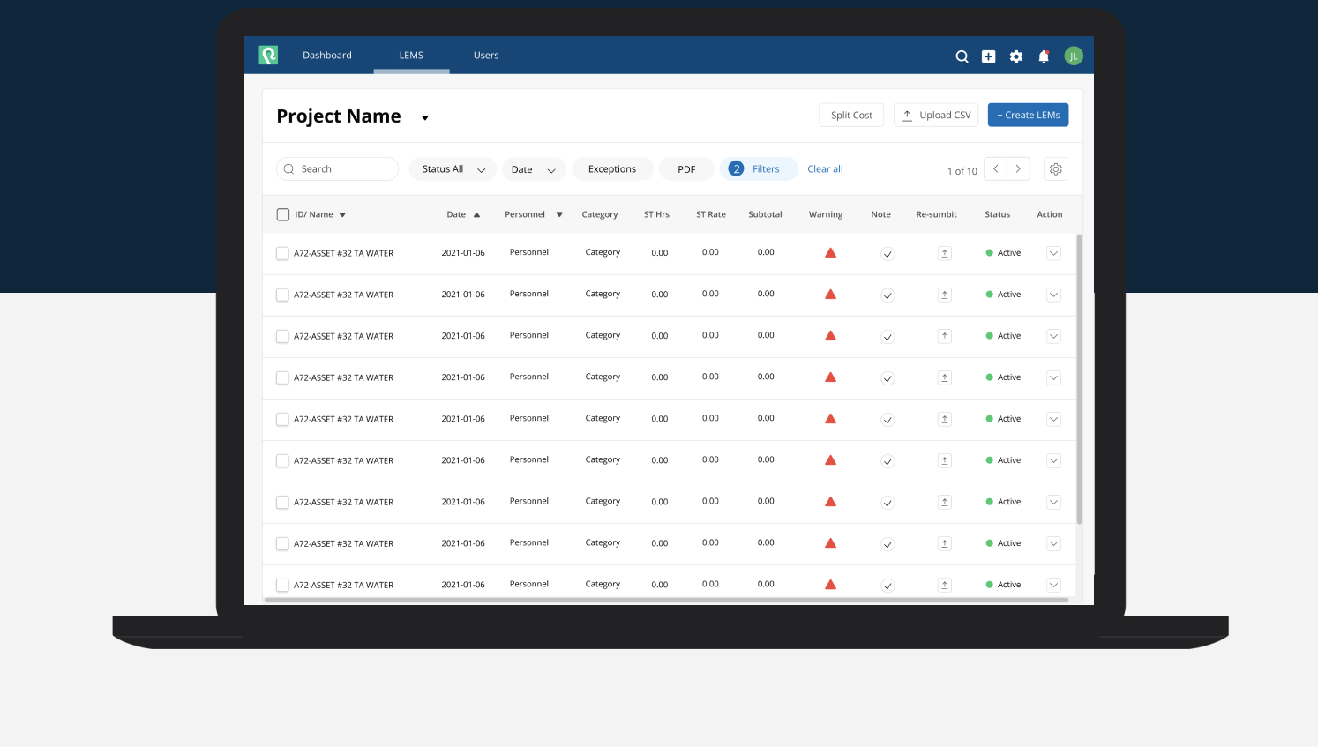Open the note check icon in the fifth row

click(888, 420)
